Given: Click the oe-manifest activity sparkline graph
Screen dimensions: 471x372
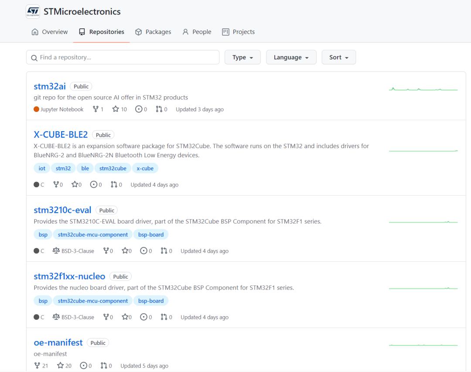Looking at the screenshot, I should 423,345.
